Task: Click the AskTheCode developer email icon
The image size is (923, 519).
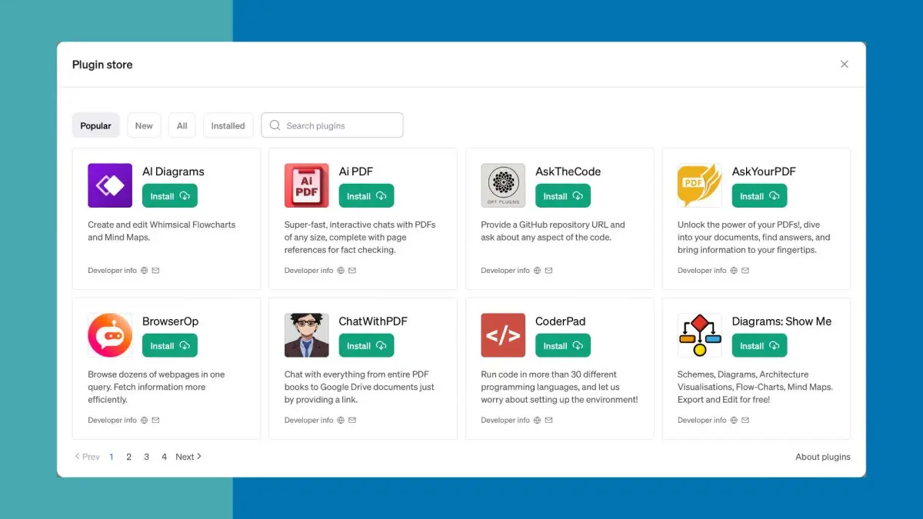Action: click(x=548, y=271)
